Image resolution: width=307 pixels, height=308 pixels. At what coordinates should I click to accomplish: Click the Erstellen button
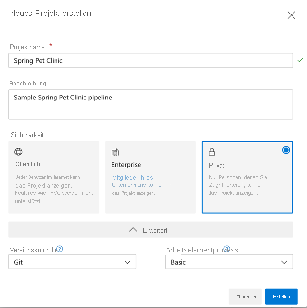[x=281, y=296]
